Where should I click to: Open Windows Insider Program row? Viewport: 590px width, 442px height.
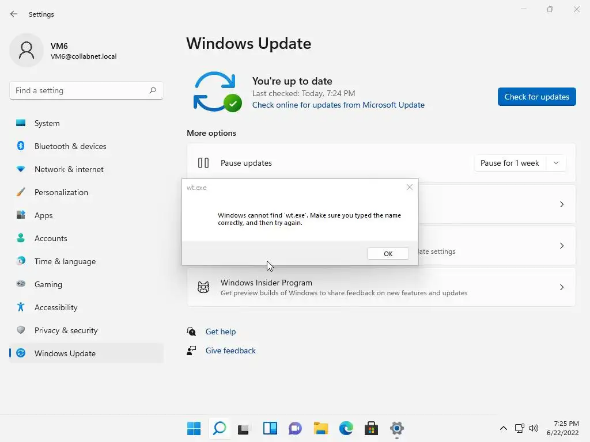pos(381,287)
